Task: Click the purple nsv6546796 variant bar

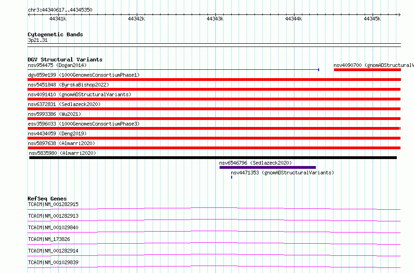Action: 267,167
